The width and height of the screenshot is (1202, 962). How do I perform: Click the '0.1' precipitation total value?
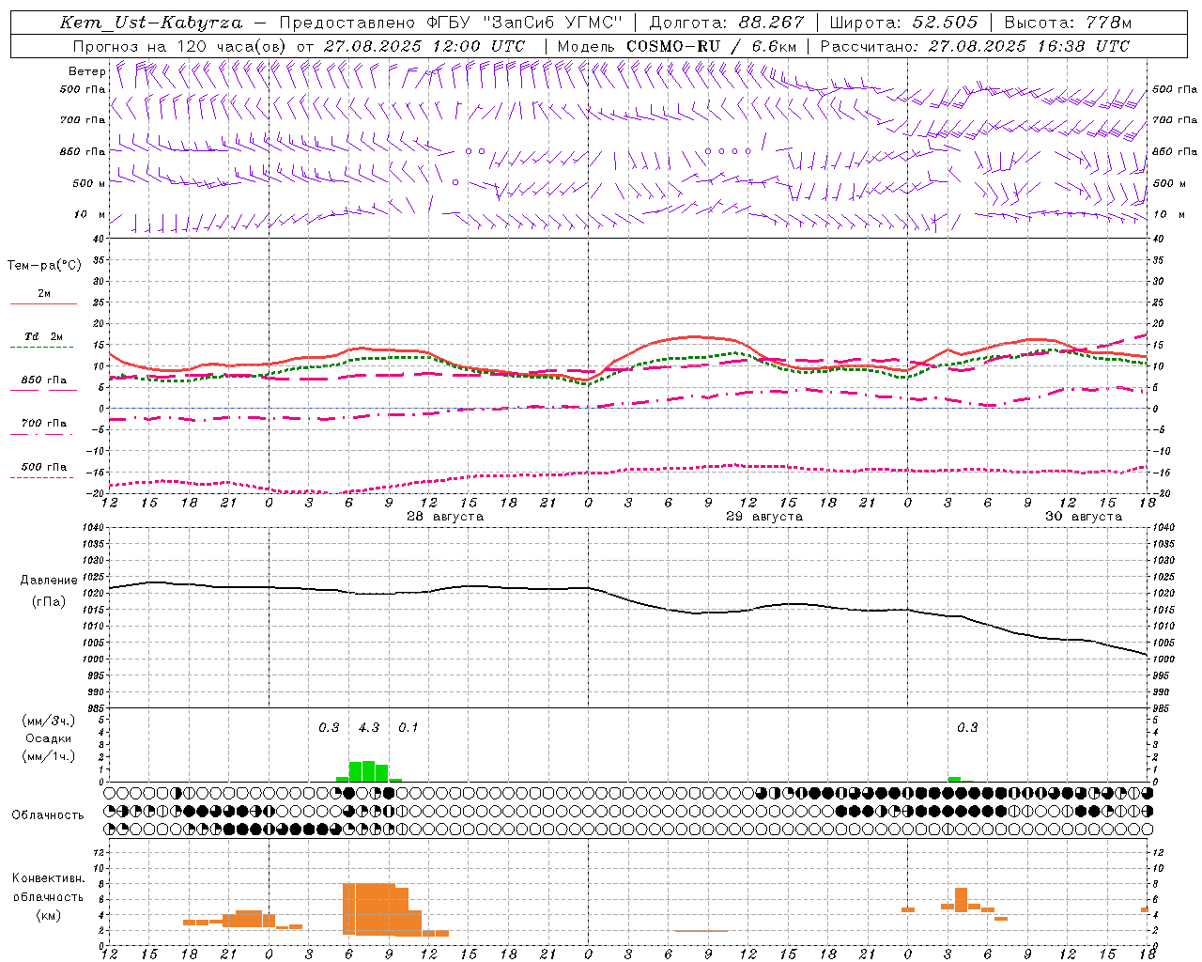coord(408,728)
